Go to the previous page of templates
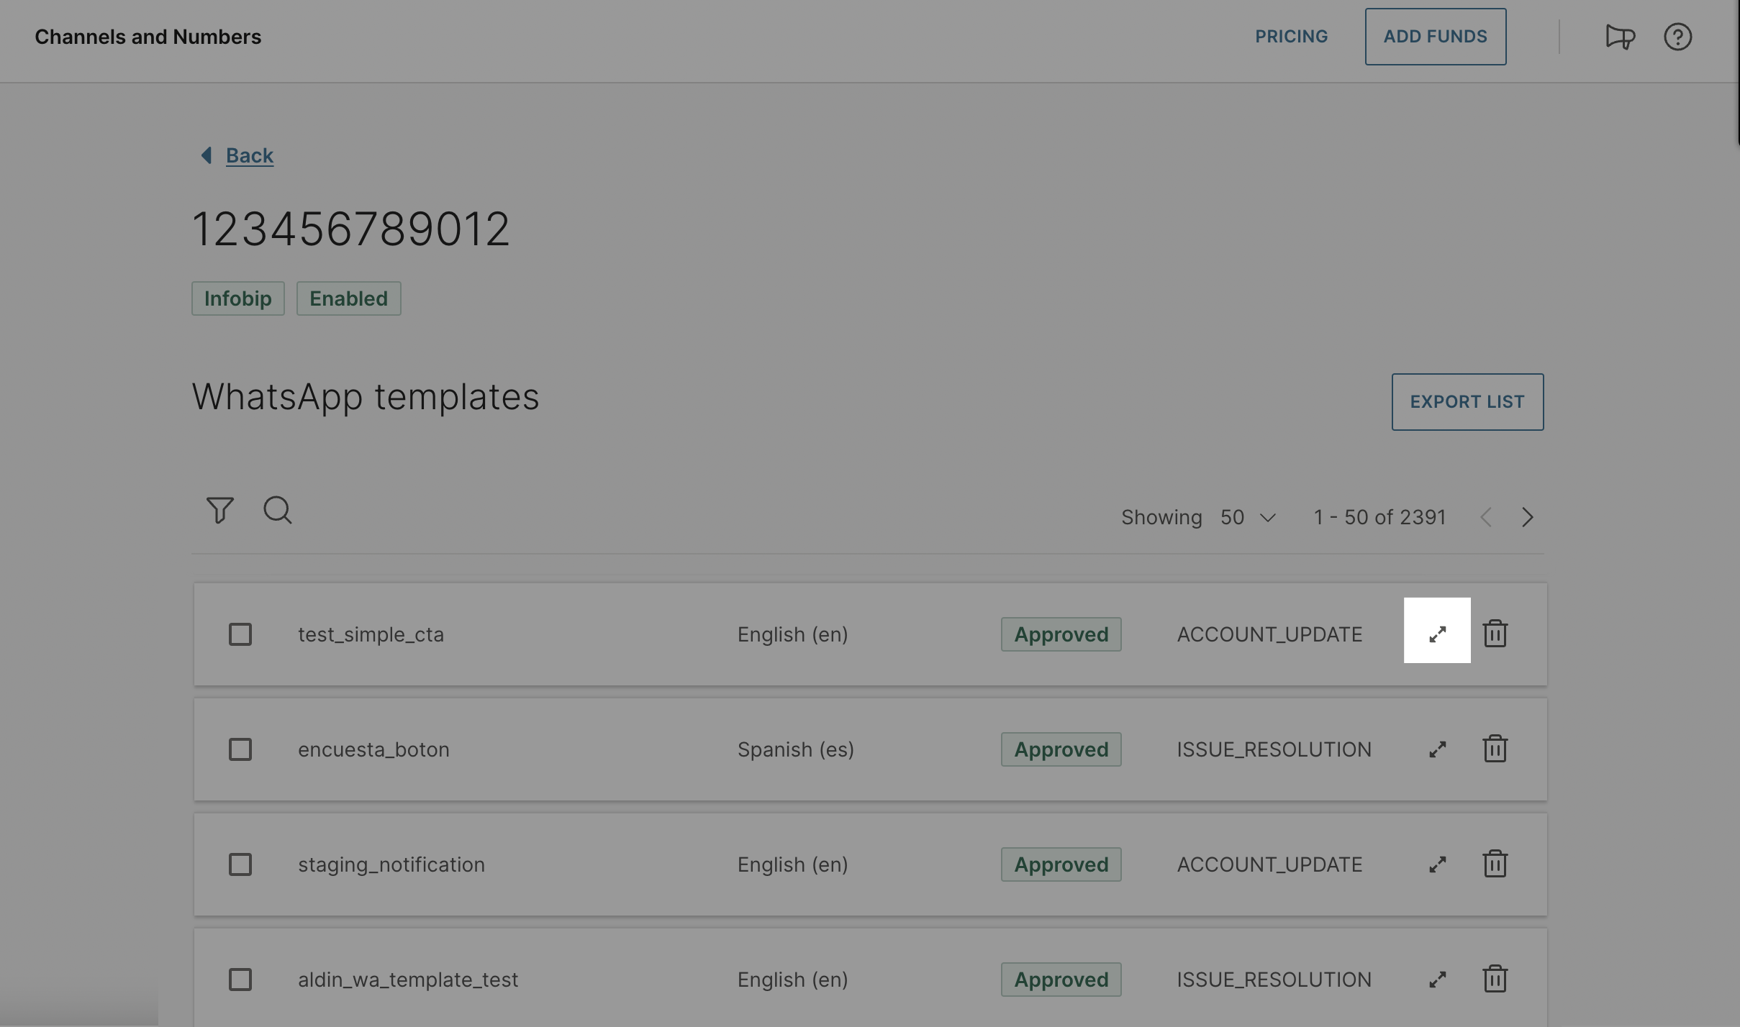1740x1027 pixels. [x=1486, y=517]
